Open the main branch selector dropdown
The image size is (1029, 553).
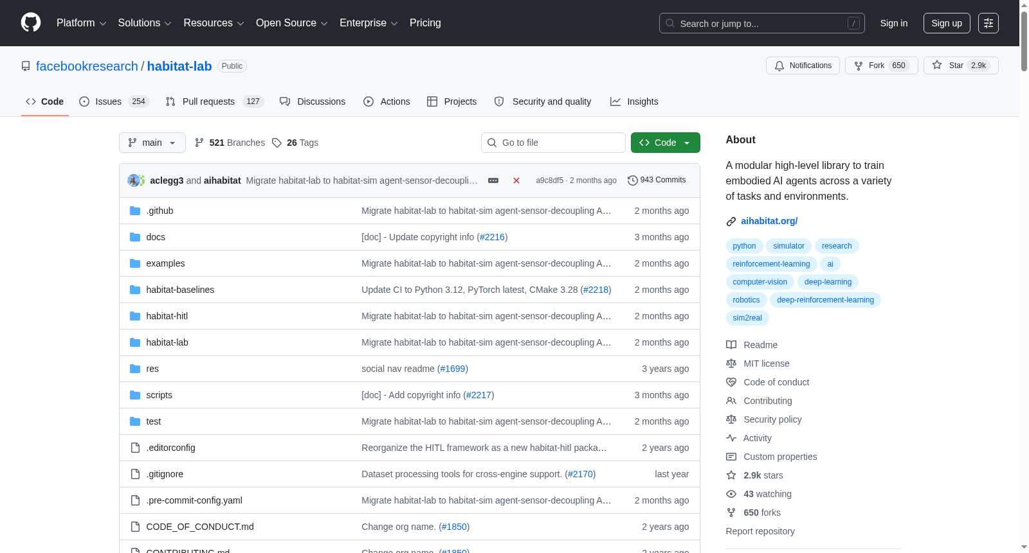coord(152,143)
